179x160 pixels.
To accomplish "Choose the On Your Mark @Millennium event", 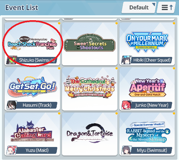I will [x=147, y=44].
